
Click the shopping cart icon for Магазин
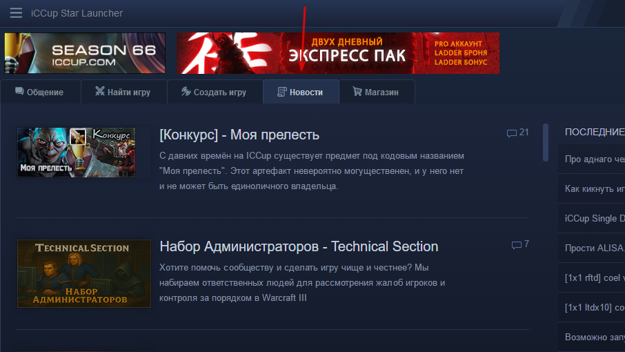[x=357, y=91]
